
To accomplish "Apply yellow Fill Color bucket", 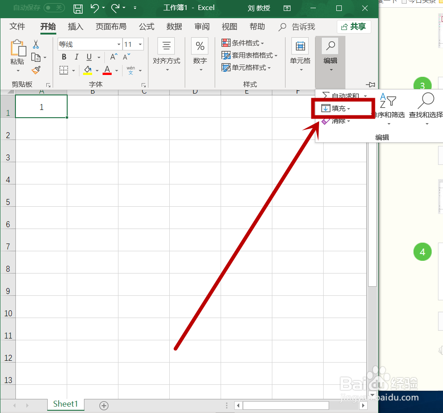I will coord(88,70).
